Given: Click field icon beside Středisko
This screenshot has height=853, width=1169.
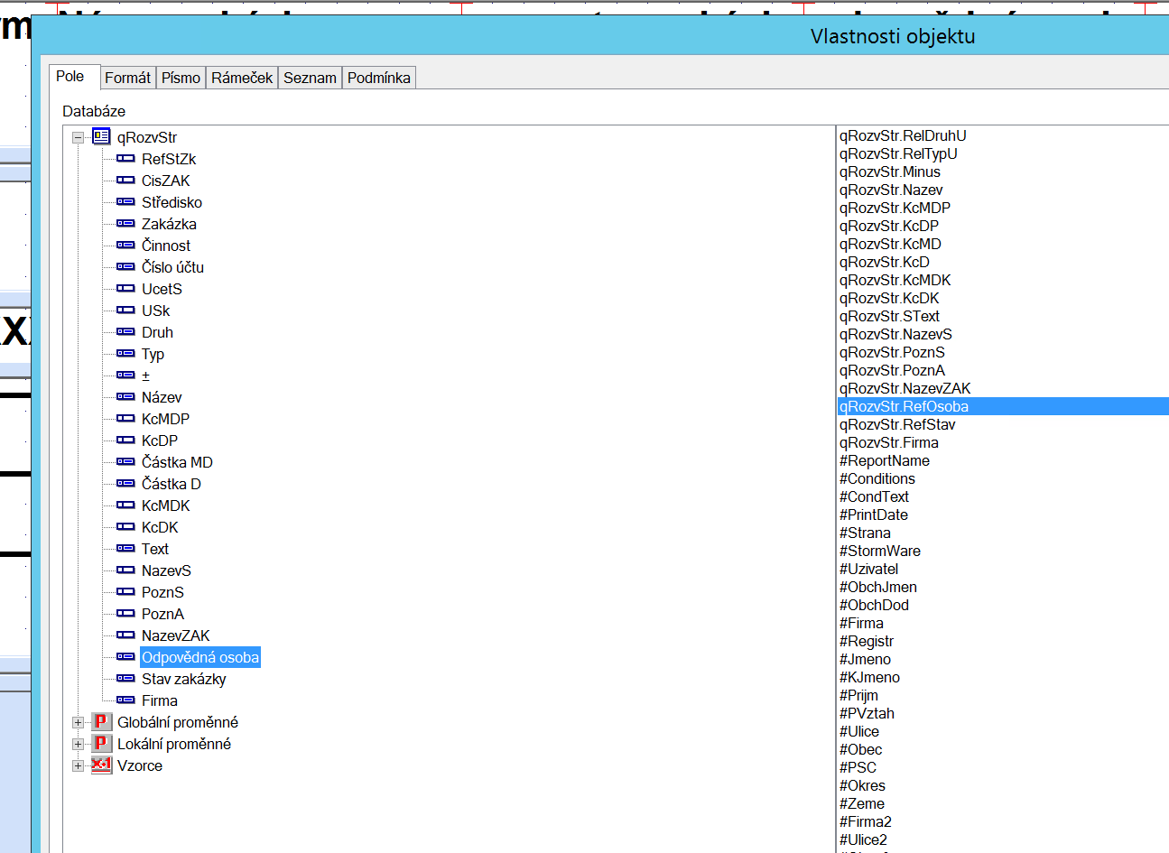Looking at the screenshot, I should pos(125,202).
